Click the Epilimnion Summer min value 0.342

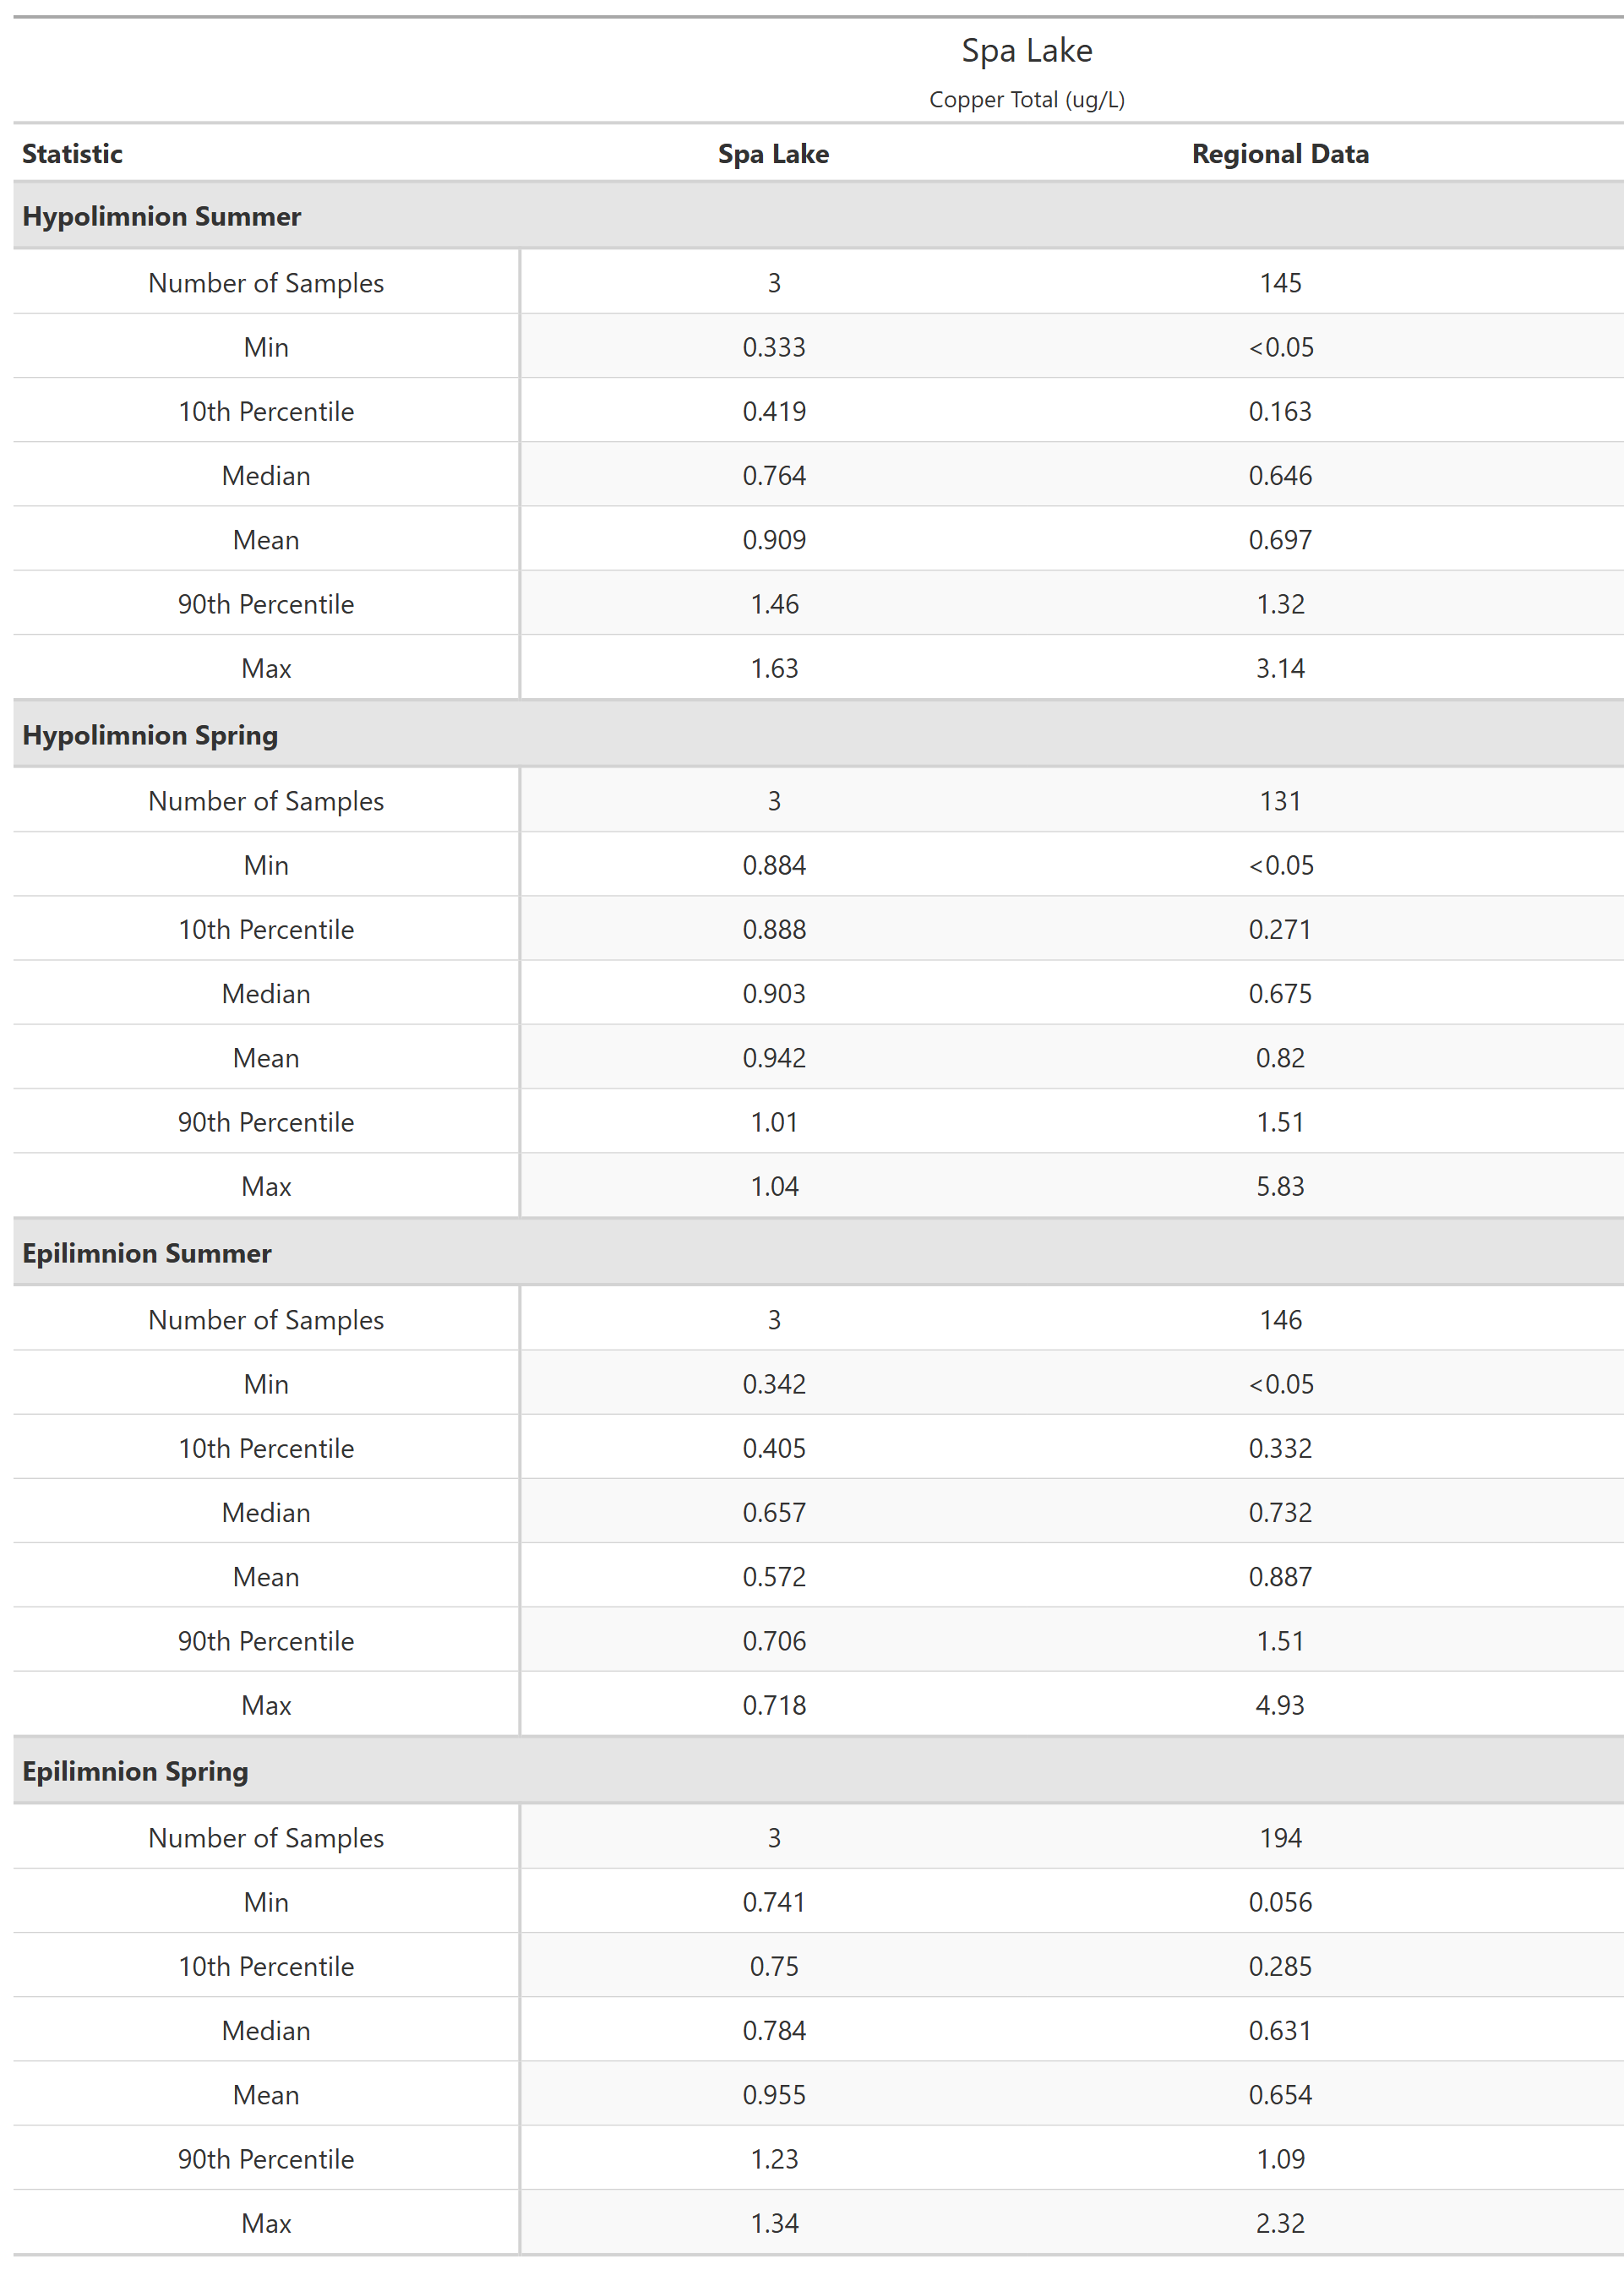[773, 1384]
